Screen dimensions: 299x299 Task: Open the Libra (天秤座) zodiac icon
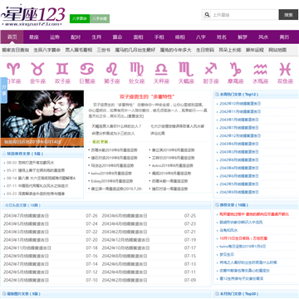tap(161, 73)
